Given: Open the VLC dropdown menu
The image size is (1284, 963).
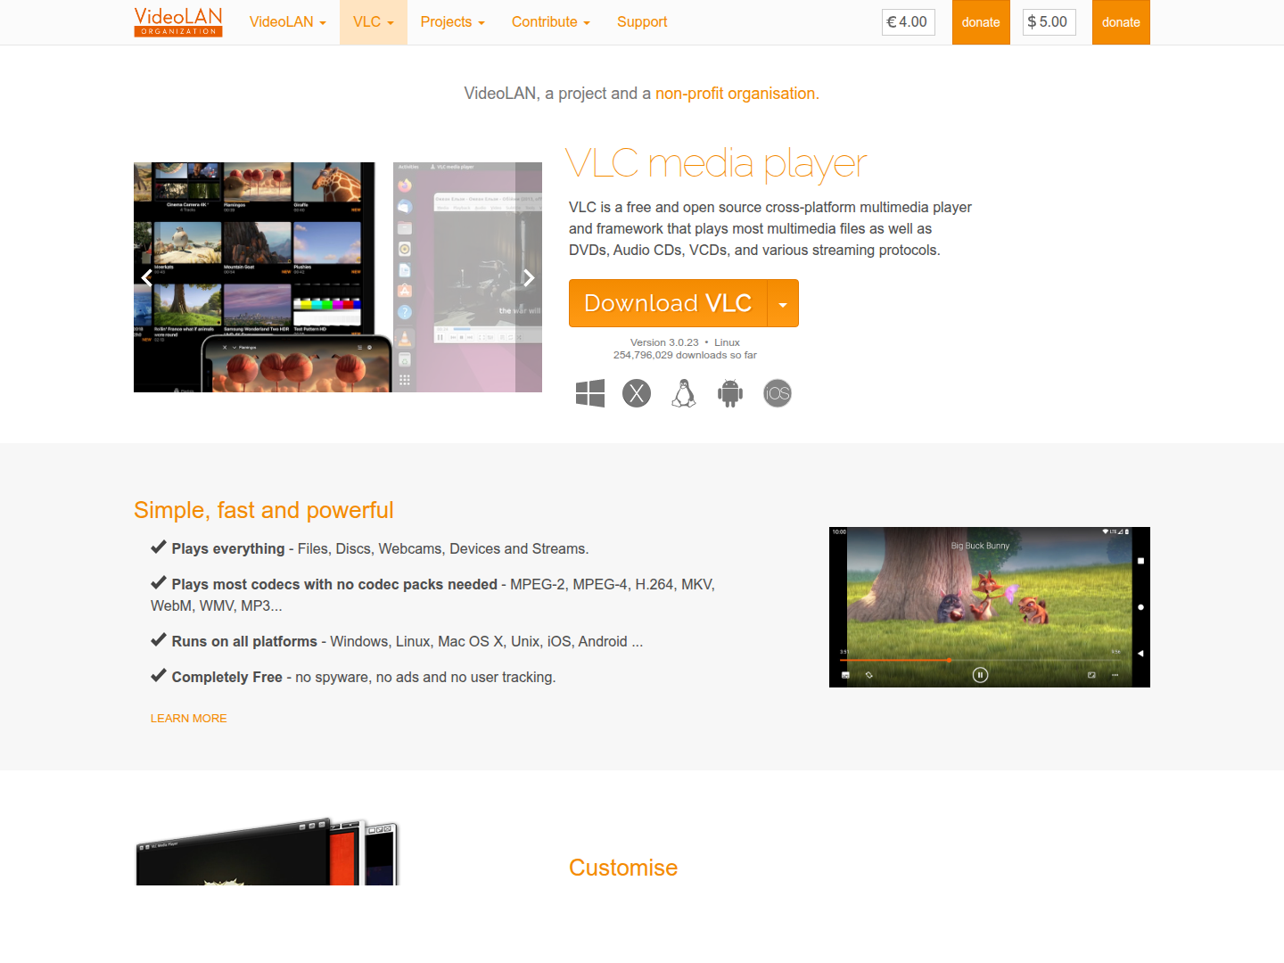Looking at the screenshot, I should point(374,22).
